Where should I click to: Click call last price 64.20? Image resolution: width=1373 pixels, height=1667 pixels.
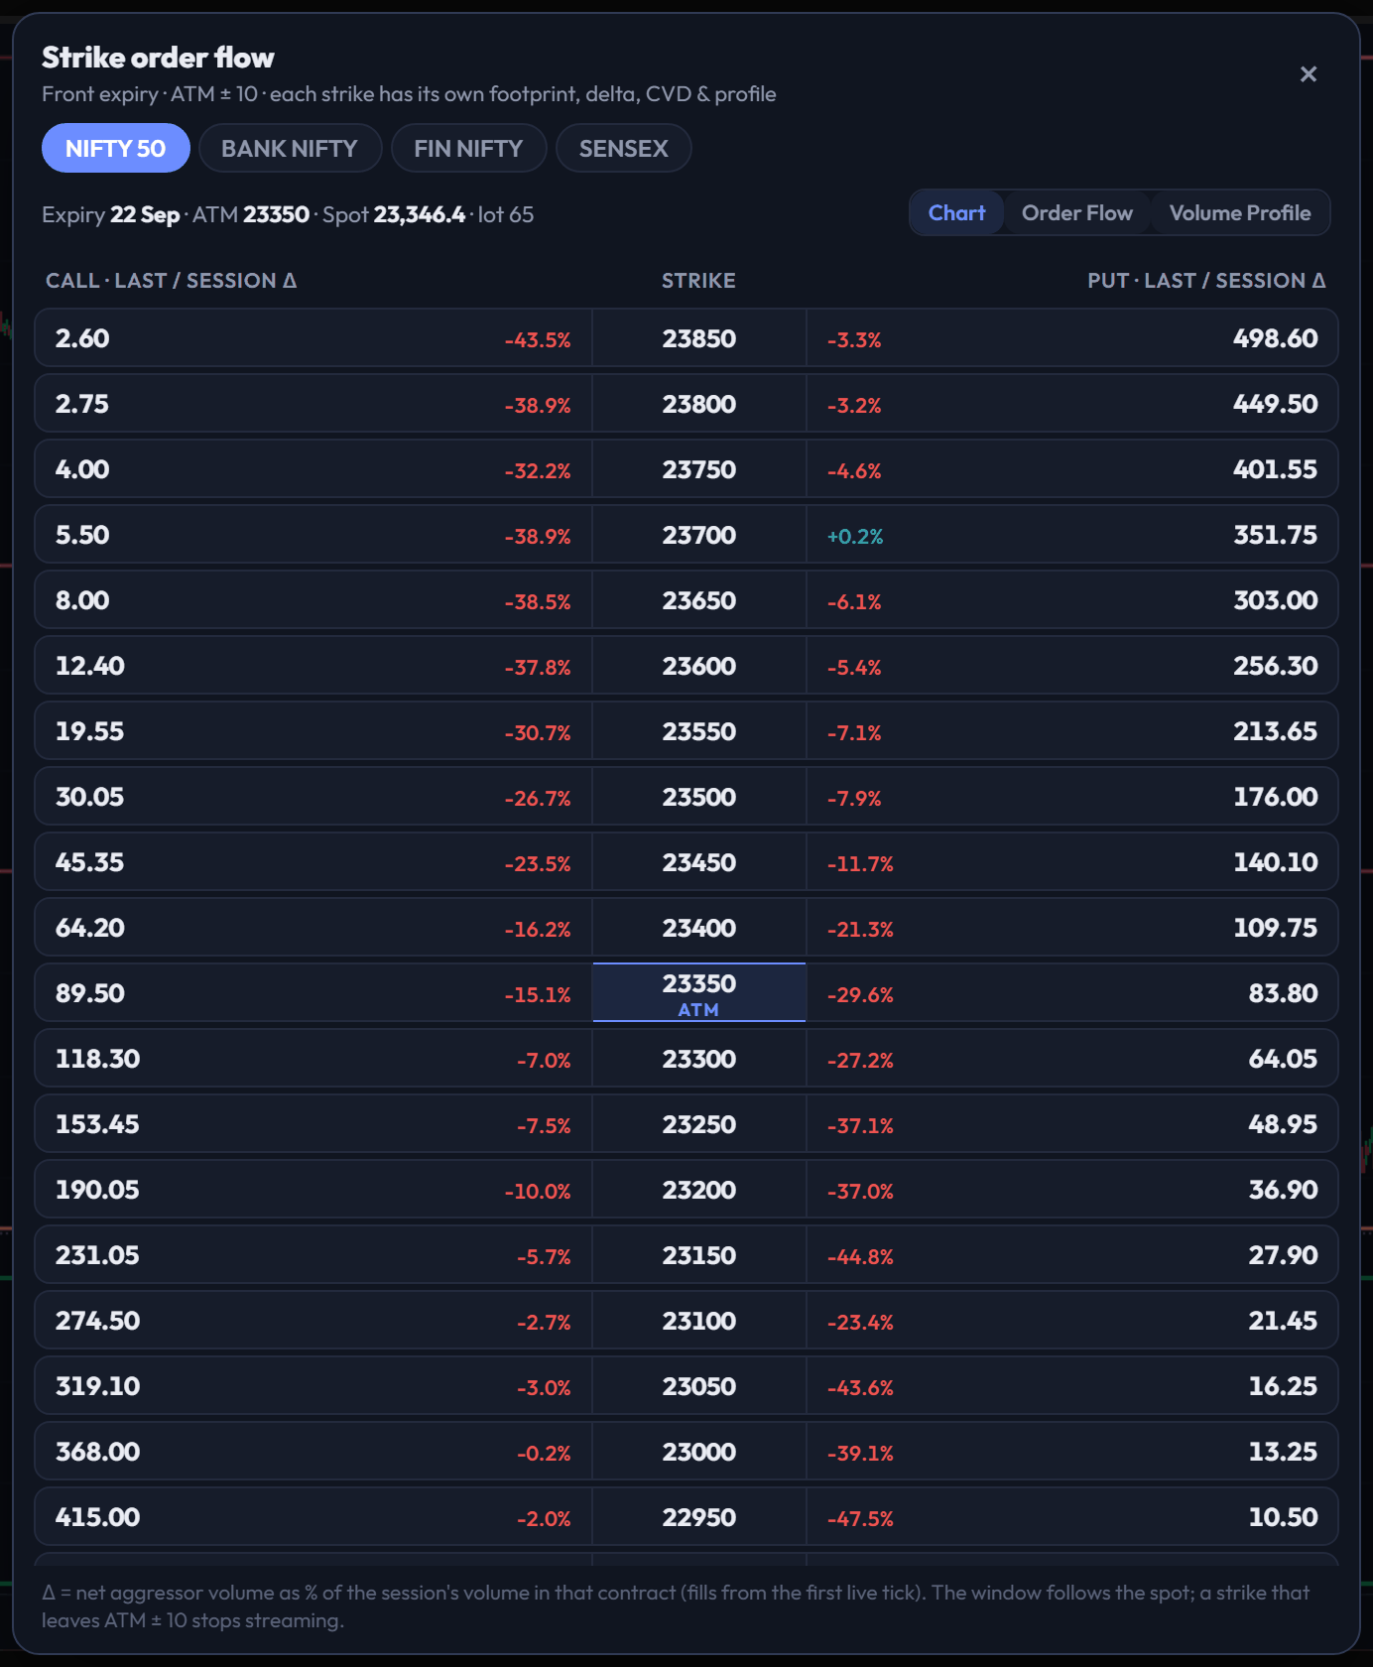[x=90, y=928]
